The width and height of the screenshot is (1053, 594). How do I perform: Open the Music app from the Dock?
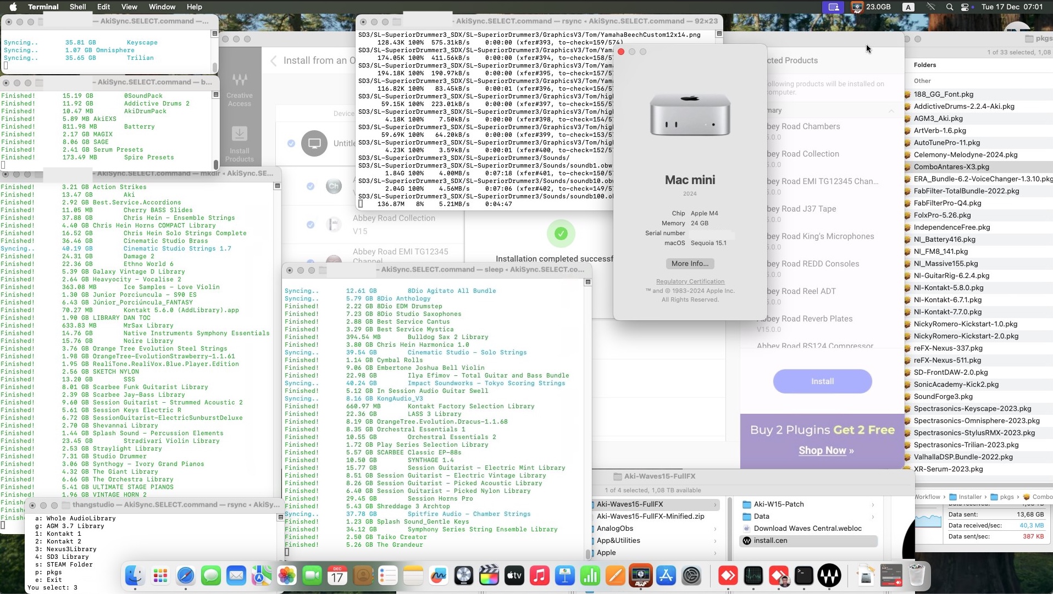point(540,575)
